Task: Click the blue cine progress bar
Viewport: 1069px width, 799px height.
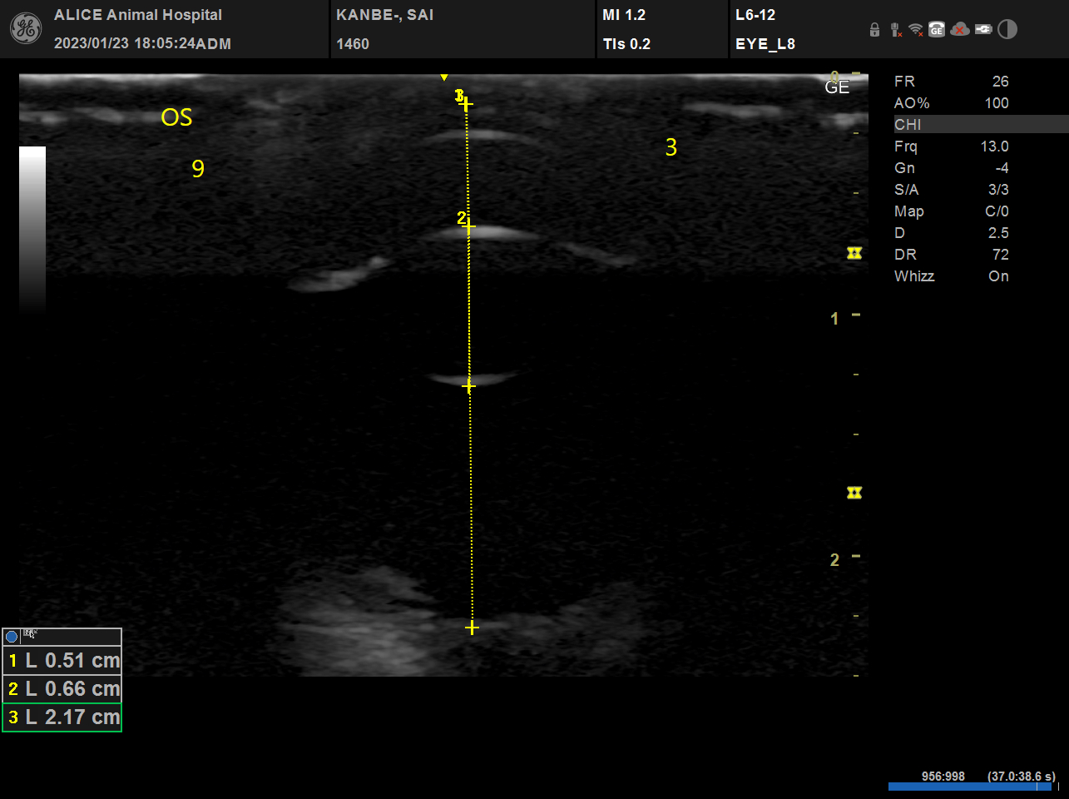Action: 970,787
